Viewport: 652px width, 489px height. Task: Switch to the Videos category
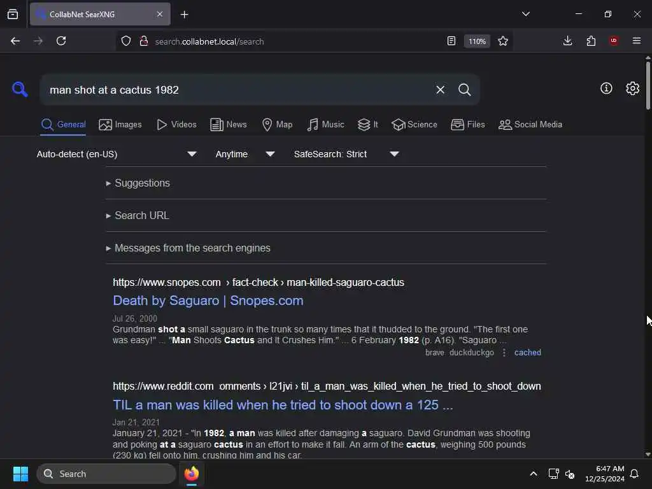tap(176, 124)
